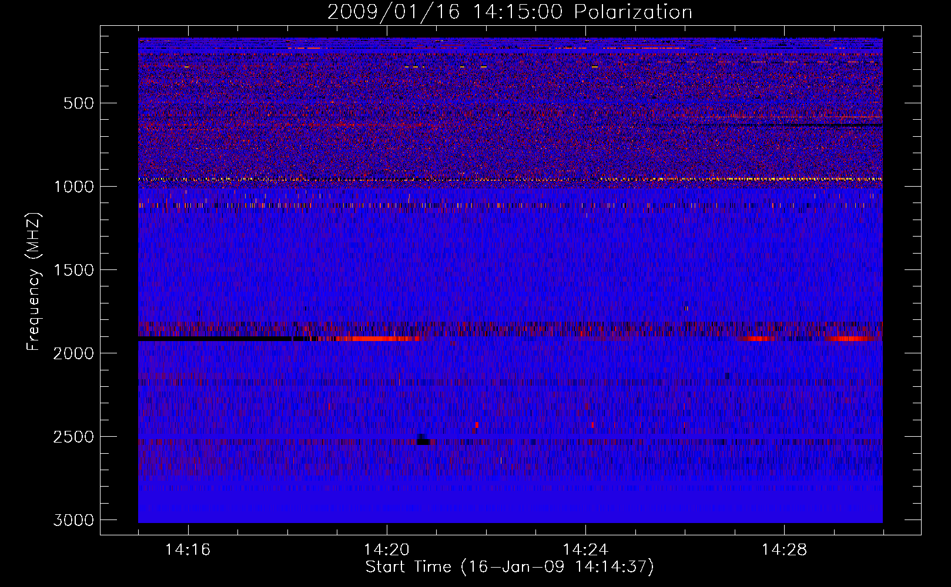Click the '2000' frequency tick label
Screen dimensions: 951x587
73,353
